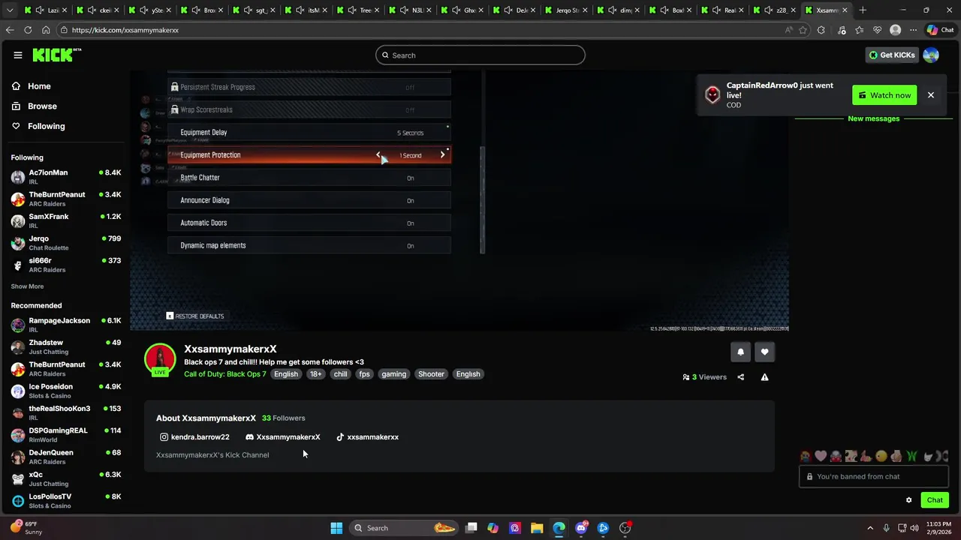Open SamXFrank followed channel

[66, 221]
